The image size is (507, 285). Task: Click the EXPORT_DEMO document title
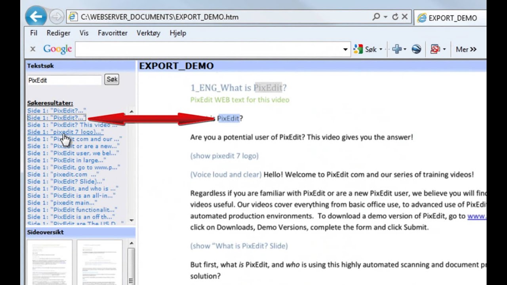click(x=176, y=66)
